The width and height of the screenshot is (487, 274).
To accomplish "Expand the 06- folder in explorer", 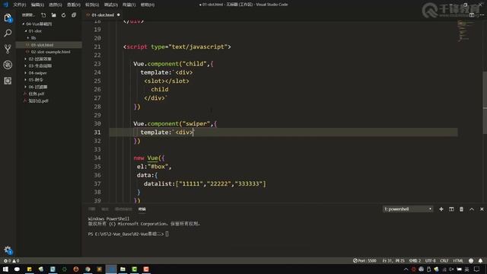I will [38, 87].
